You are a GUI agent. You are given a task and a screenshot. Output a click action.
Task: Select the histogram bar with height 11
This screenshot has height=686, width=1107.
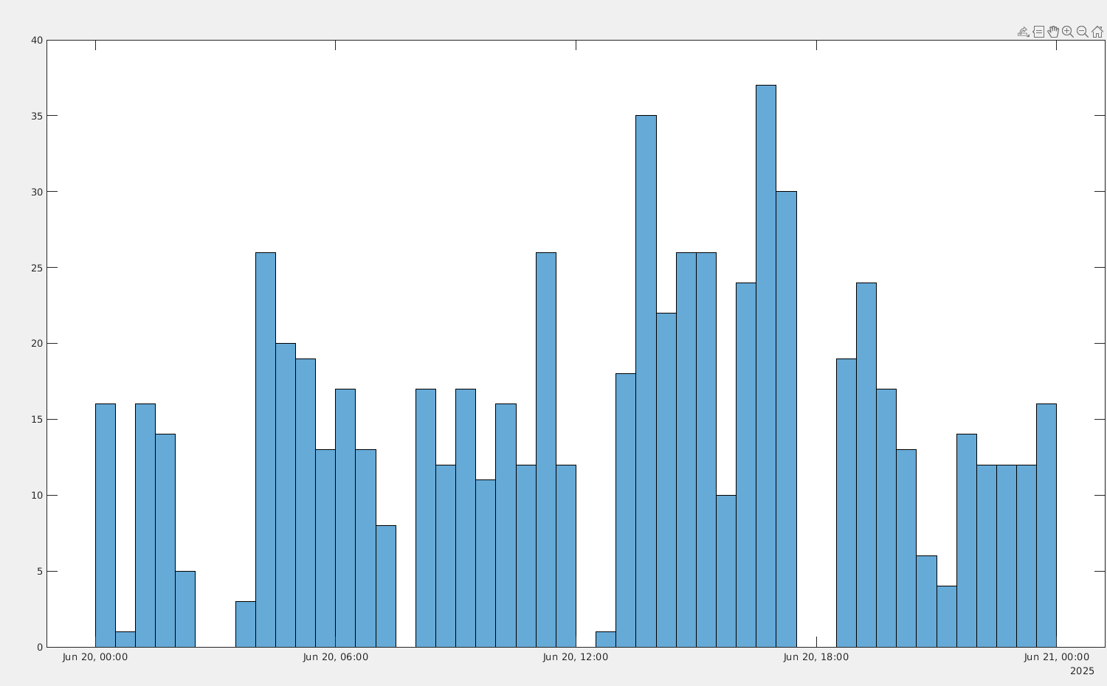tap(486, 564)
